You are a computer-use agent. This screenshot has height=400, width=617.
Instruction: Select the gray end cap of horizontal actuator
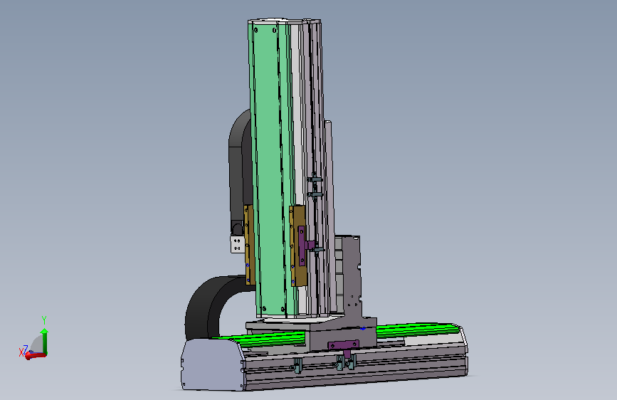(x=213, y=364)
